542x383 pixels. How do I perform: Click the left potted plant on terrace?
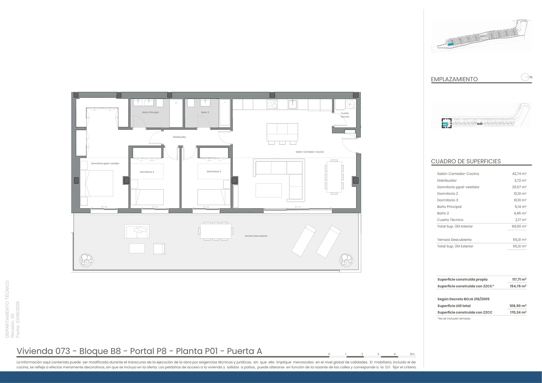click(x=86, y=260)
